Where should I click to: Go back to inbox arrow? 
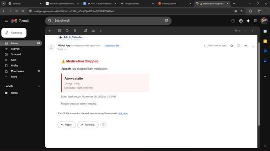coord(50,31)
